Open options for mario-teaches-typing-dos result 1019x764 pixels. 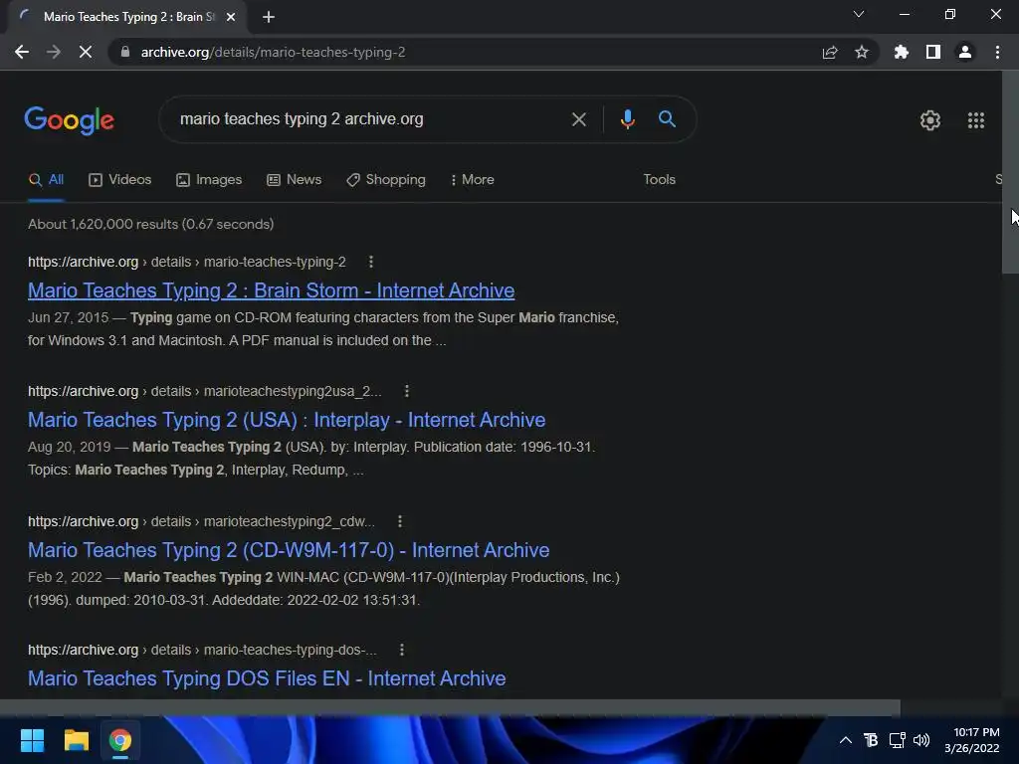click(402, 650)
